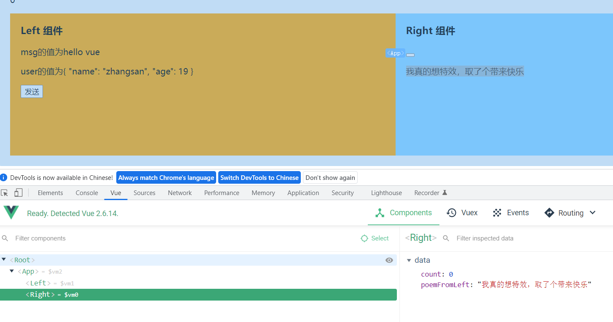Click Switch DevTools to Chinese button
The image size is (613, 322).
pos(260,177)
